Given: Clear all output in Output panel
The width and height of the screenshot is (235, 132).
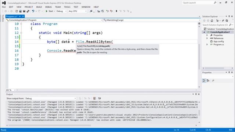Looking at the screenshot, I should click(94, 98).
